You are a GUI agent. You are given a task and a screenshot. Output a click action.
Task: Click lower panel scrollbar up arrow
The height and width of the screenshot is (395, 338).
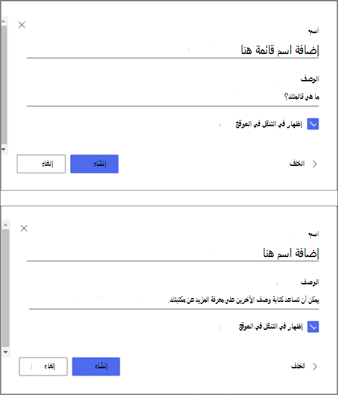coord(6,225)
